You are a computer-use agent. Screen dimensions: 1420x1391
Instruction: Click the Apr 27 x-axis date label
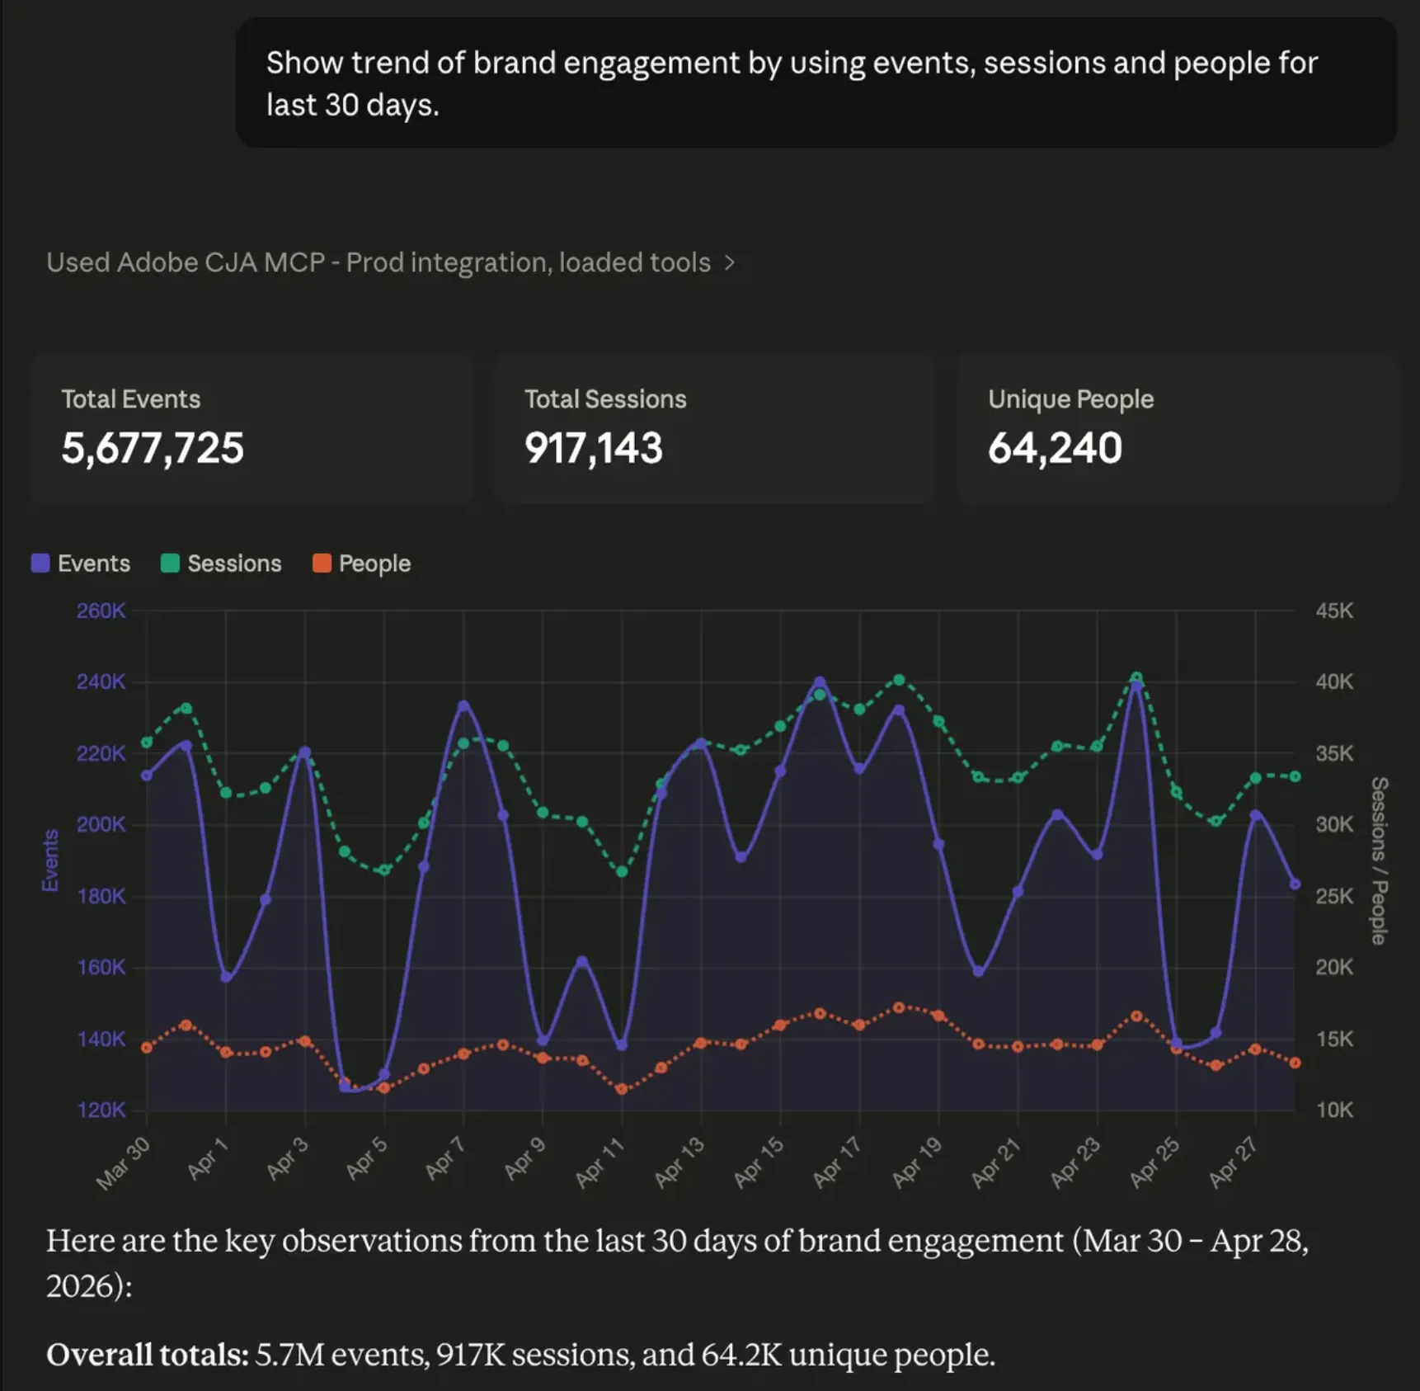click(1234, 1162)
